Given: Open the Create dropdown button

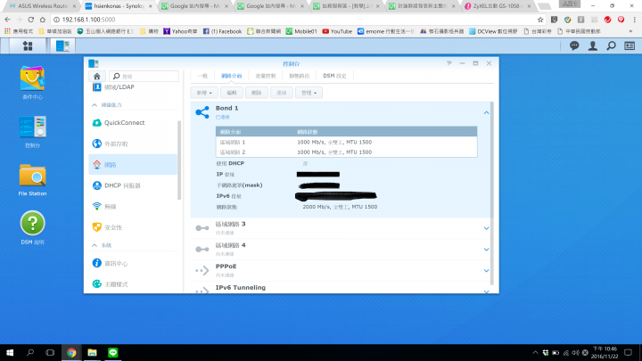Looking at the screenshot, I should click(204, 93).
